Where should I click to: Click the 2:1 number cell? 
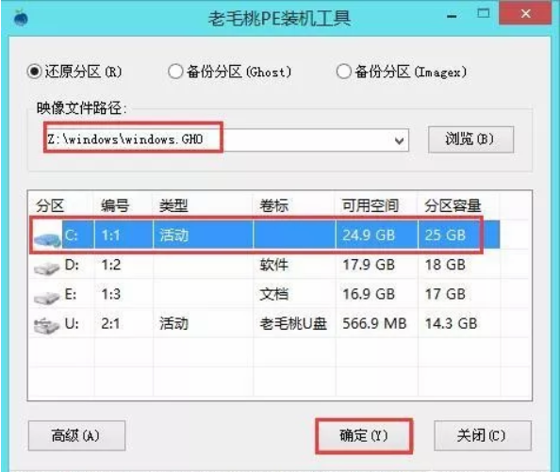[x=110, y=323]
